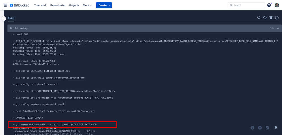Collapse the Build setup section chevron
The width and height of the screenshot is (282, 135).
point(278,28)
